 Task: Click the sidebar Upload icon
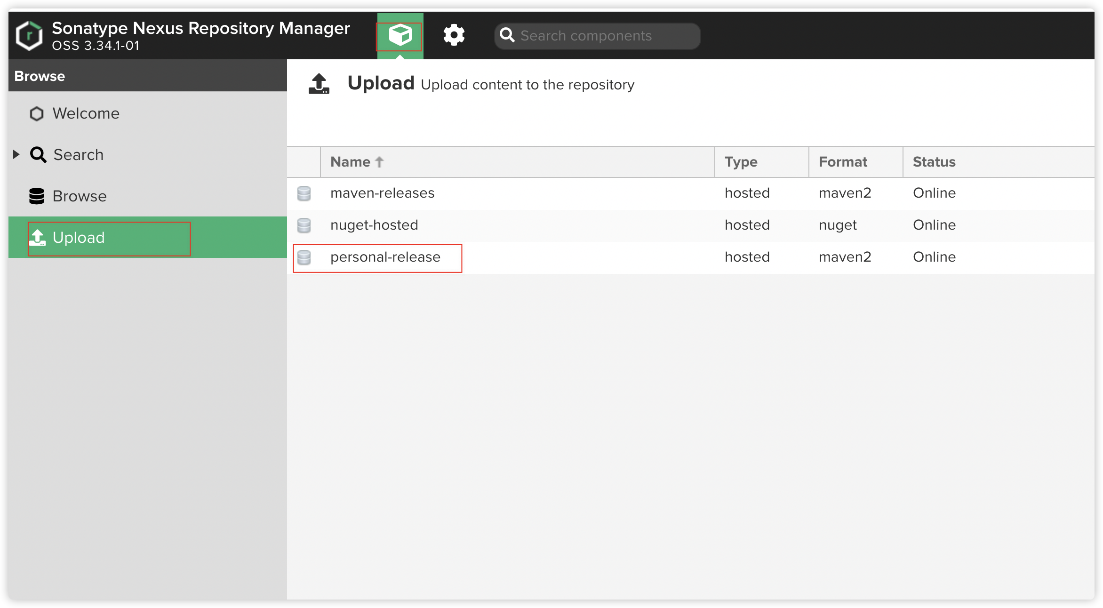coord(37,237)
